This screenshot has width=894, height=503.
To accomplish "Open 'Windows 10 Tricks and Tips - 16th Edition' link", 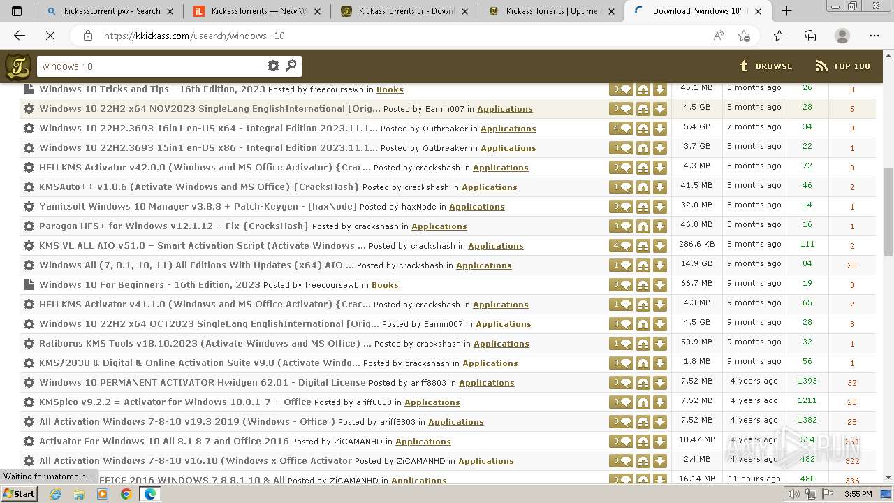I will point(152,89).
